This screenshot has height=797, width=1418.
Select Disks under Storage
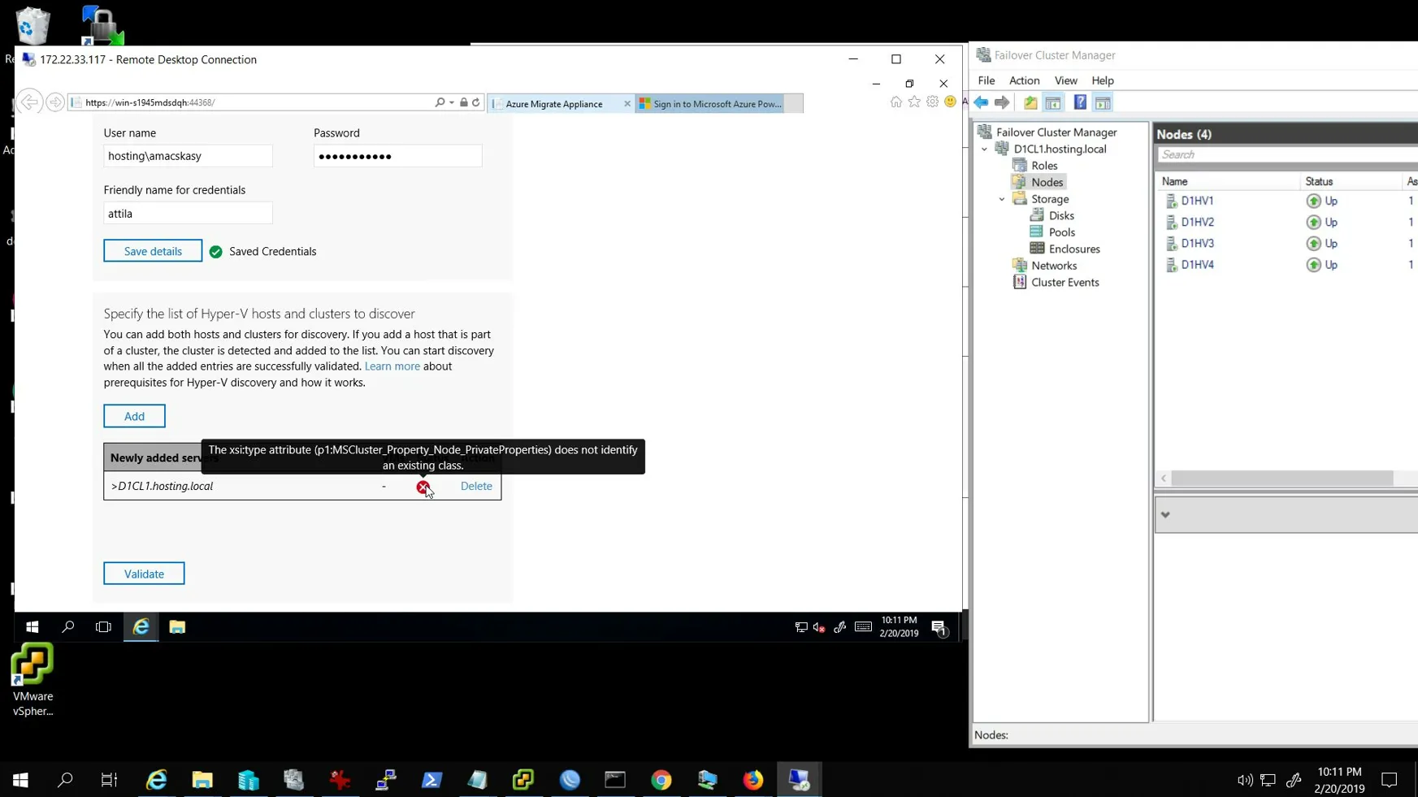(1060, 215)
